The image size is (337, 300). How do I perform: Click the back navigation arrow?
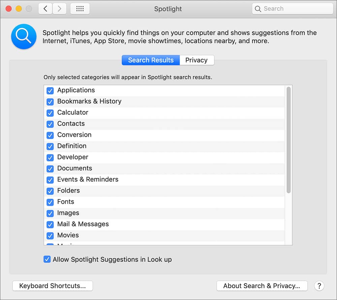pos(45,8)
